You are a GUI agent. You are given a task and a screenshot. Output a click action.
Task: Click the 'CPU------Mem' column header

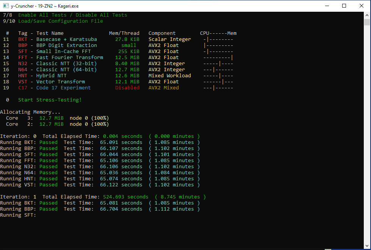point(218,33)
